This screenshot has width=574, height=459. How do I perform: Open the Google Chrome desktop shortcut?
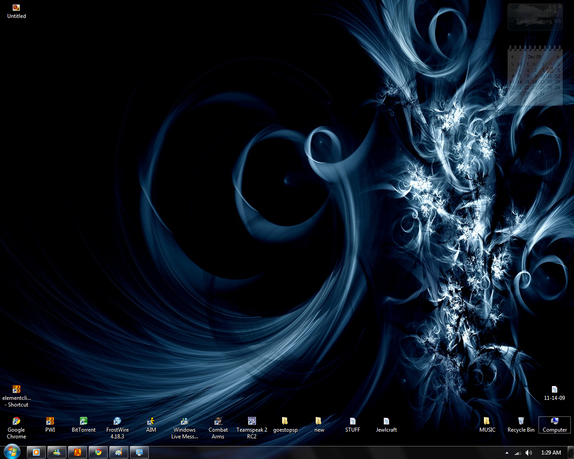16,427
